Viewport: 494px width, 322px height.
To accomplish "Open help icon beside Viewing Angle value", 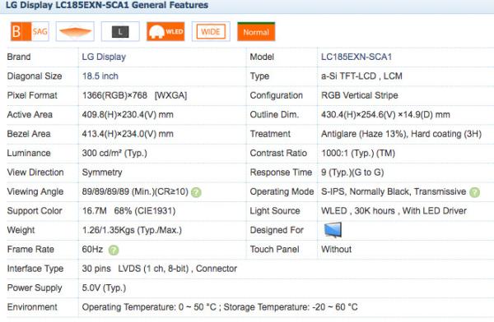I will (196, 192).
